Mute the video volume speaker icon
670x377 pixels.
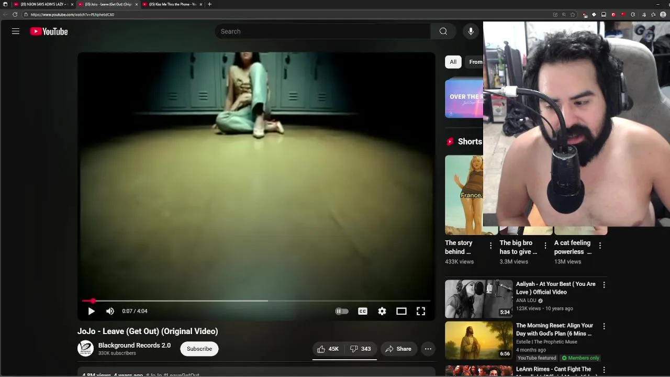(x=110, y=311)
